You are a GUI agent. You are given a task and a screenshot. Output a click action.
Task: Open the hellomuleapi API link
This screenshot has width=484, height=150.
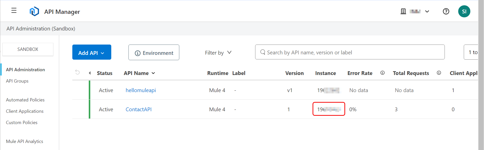click(x=141, y=90)
